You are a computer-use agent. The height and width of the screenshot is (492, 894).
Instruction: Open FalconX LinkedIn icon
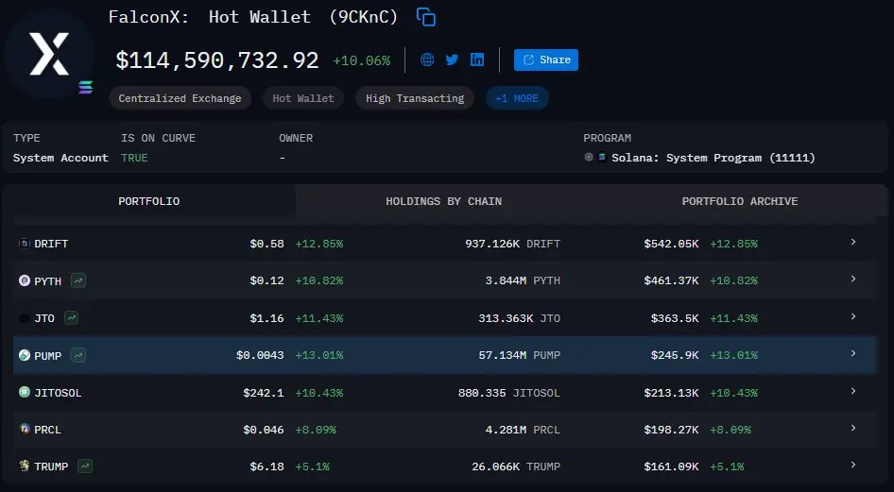[477, 59]
